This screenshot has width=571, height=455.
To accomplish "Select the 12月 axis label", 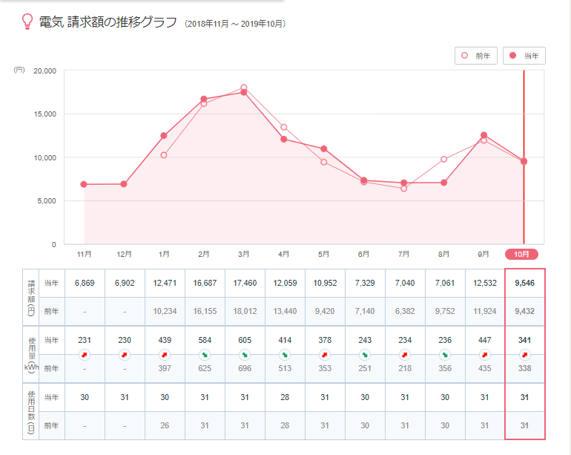I will 124,254.
